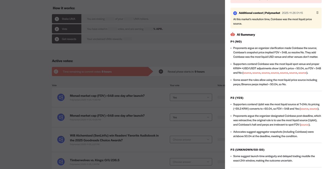Open the first source link after 'FDV > $4B and Yes'
329x169 pixels.
coord(304,109)
